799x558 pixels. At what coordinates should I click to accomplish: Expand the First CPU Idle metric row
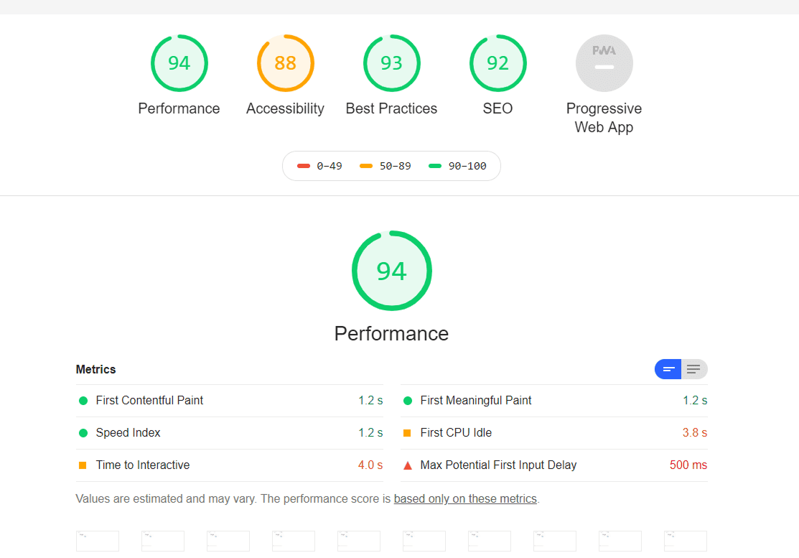(x=456, y=433)
